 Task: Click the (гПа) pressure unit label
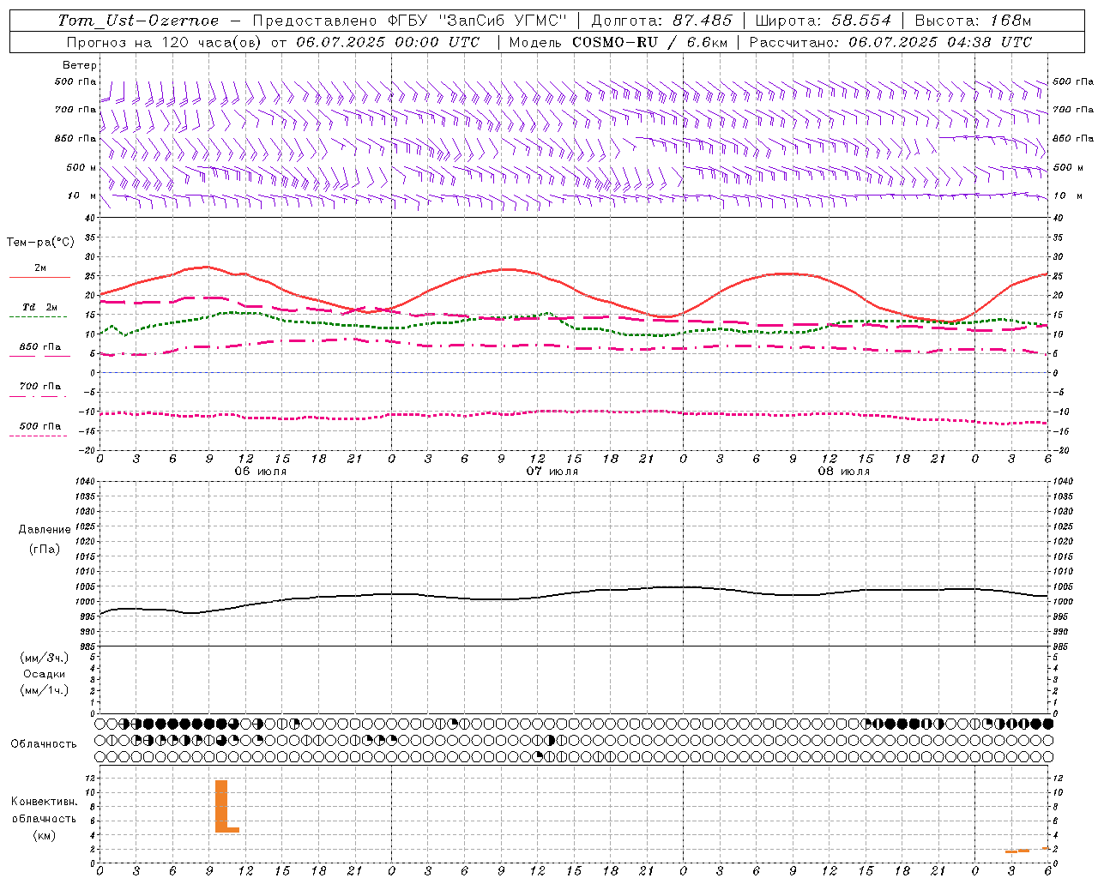45,549
